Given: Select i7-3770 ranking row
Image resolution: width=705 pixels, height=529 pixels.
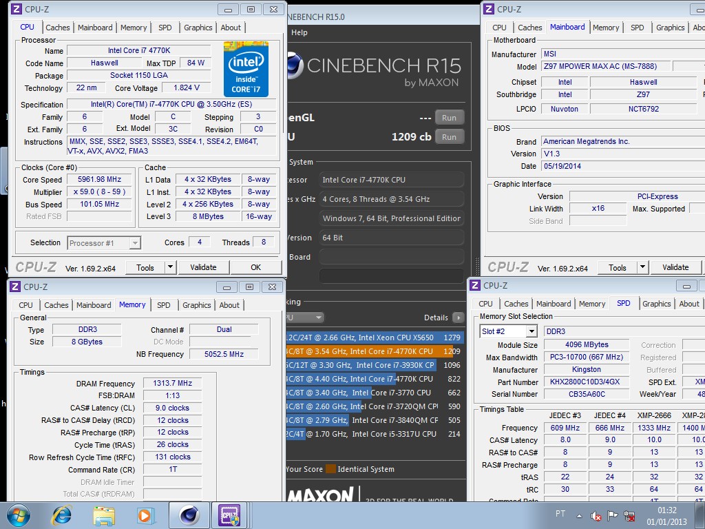Looking at the screenshot, I should [x=374, y=393].
